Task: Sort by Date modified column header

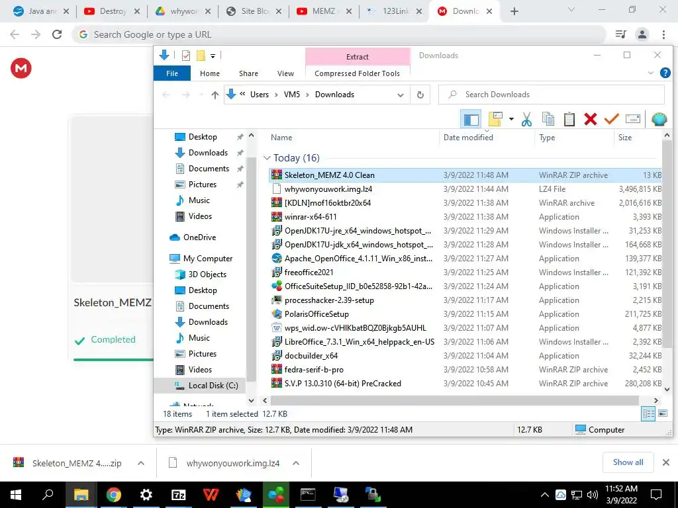Action: 468,138
